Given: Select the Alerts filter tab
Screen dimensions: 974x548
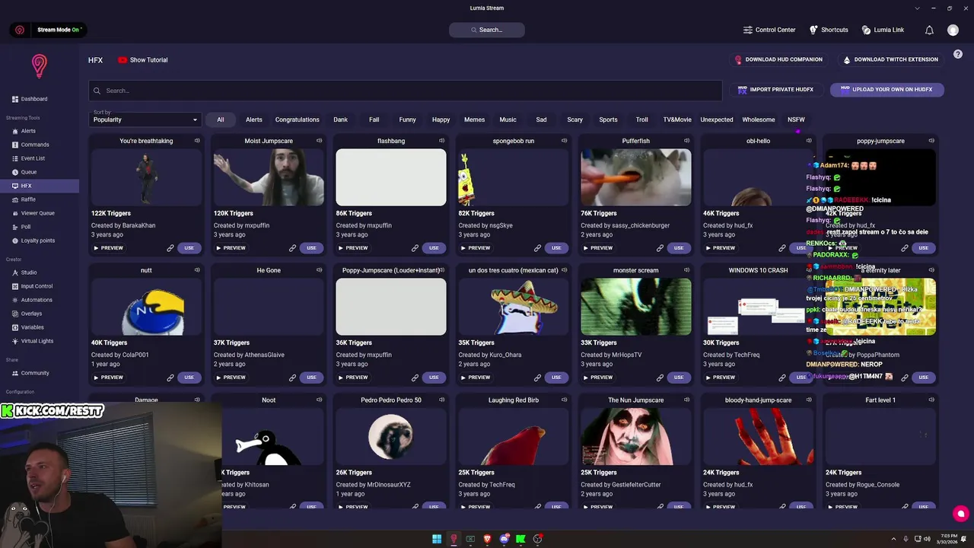Looking at the screenshot, I should (254, 119).
